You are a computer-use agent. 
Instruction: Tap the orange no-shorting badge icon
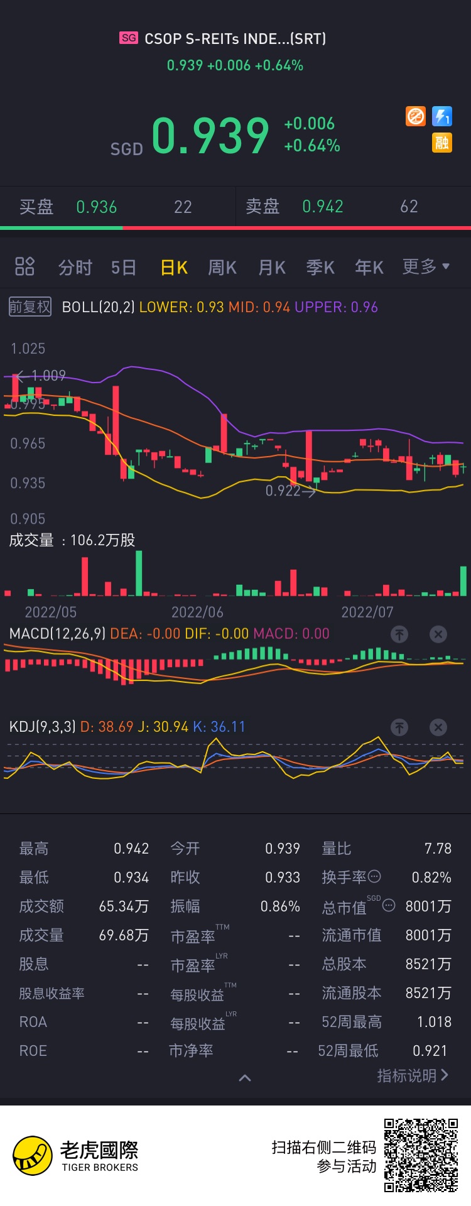(416, 116)
